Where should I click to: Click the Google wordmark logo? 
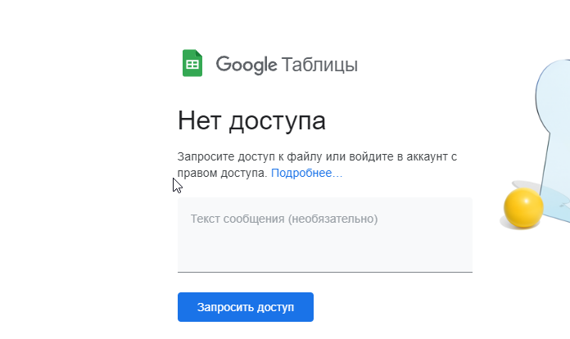click(247, 65)
